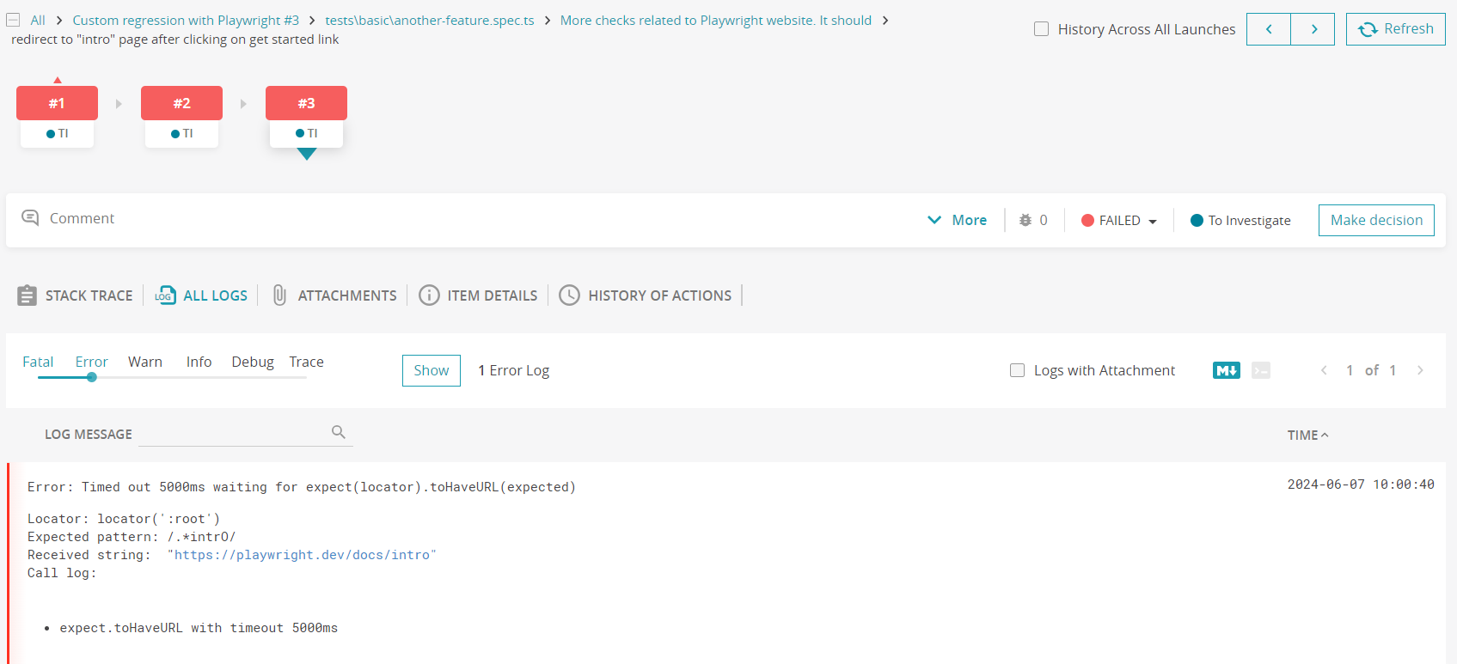Open playwright.dev/docs/intro link in log

[x=305, y=555]
